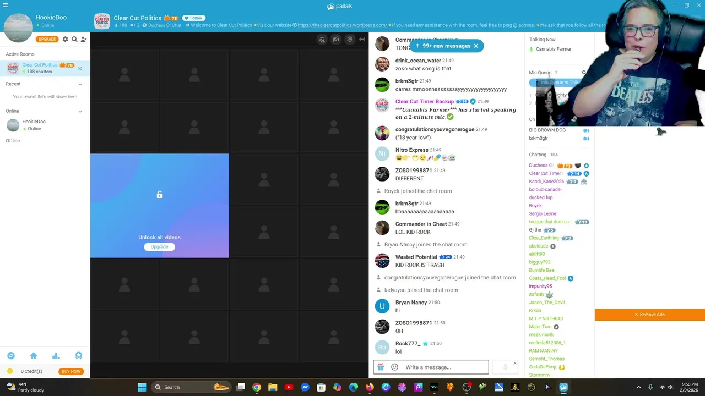Open the leaderboard chart icon
The image size is (705, 396).
[x=56, y=356]
